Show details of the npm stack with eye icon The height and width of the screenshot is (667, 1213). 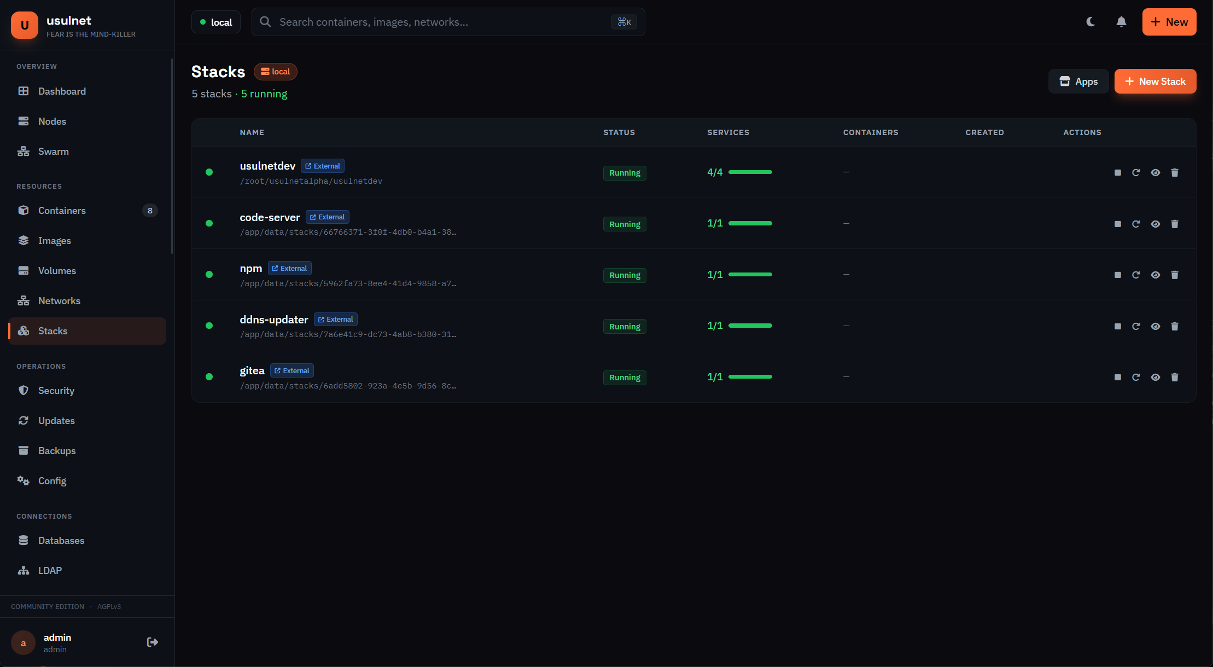pyautogui.click(x=1156, y=275)
